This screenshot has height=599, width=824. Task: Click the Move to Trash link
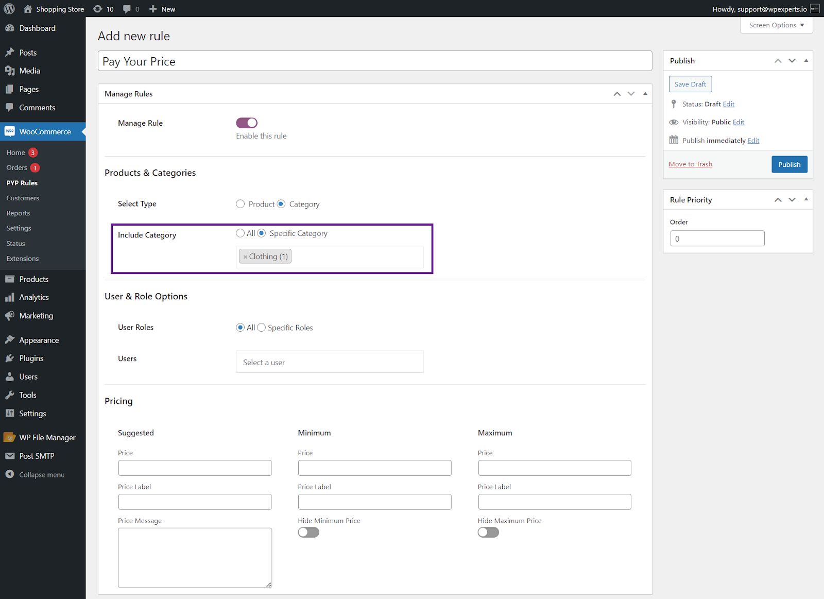pyautogui.click(x=691, y=164)
